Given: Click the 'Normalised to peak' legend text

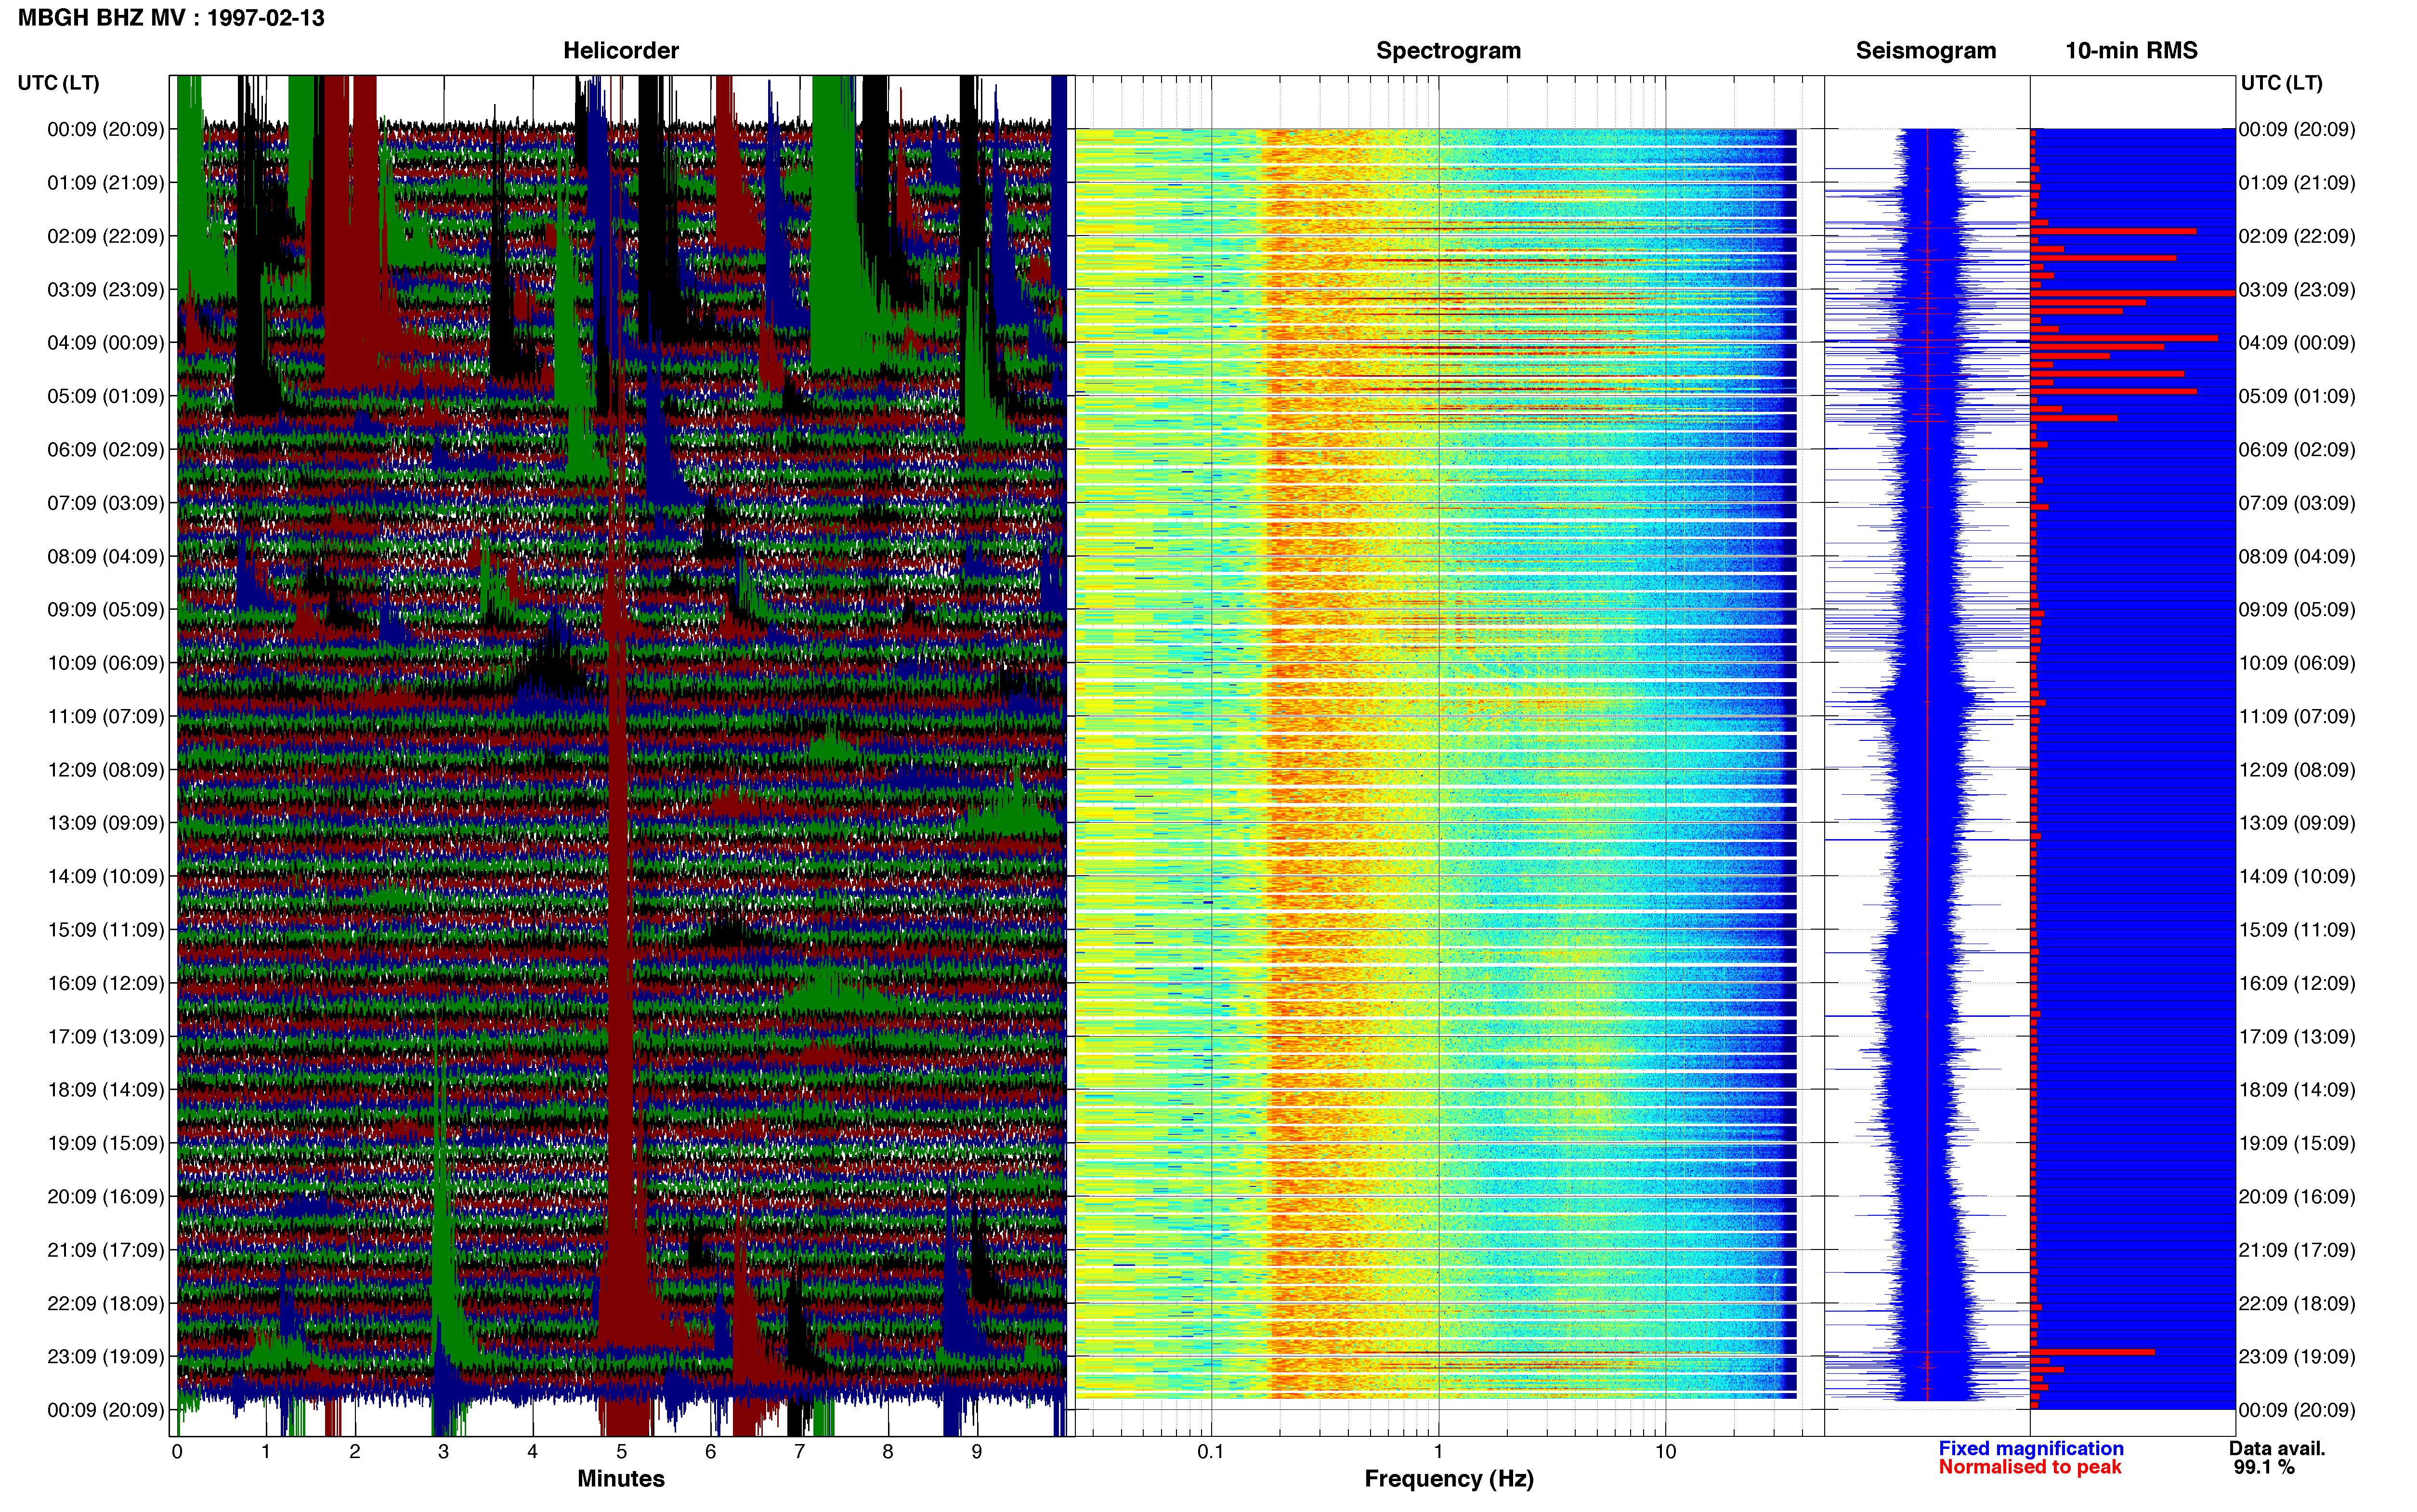Looking at the screenshot, I should coord(2029,1467).
